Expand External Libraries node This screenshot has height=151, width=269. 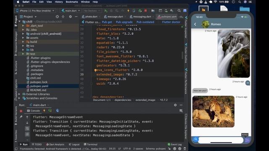click(19, 94)
